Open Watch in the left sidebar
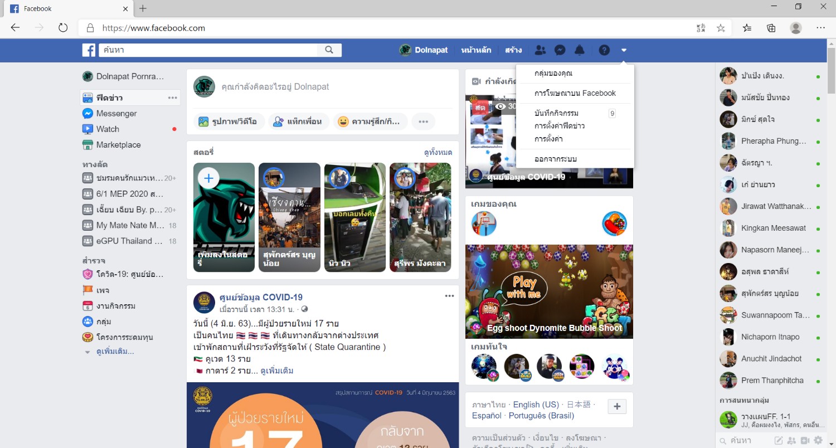Image resolution: width=836 pixels, height=448 pixels. pos(108,129)
